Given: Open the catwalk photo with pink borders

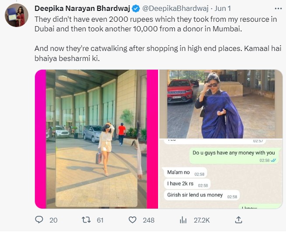Looking at the screenshot, I should coord(96,139).
